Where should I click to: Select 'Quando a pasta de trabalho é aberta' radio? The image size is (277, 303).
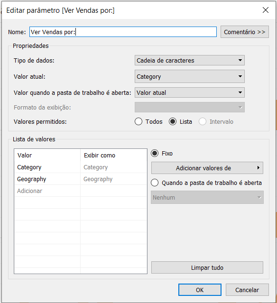point(155,183)
